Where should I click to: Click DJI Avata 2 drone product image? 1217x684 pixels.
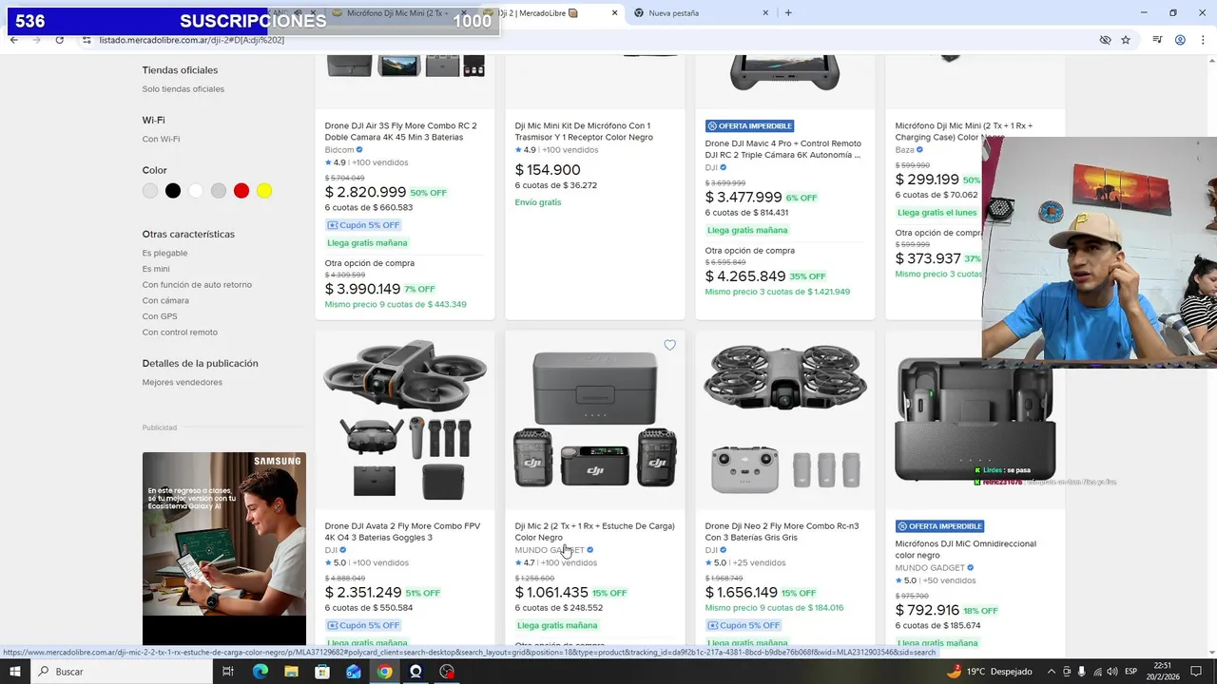[405, 419]
